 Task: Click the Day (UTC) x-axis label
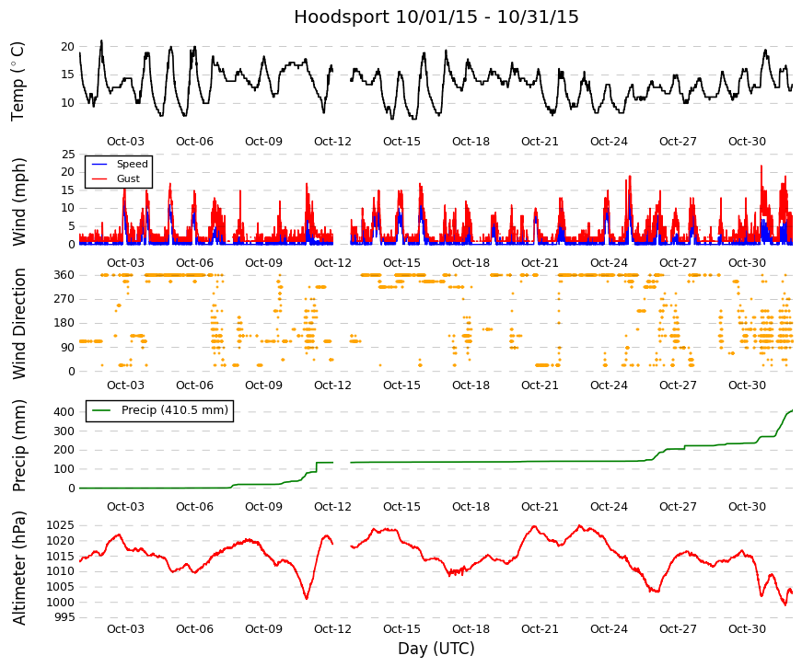click(436, 649)
